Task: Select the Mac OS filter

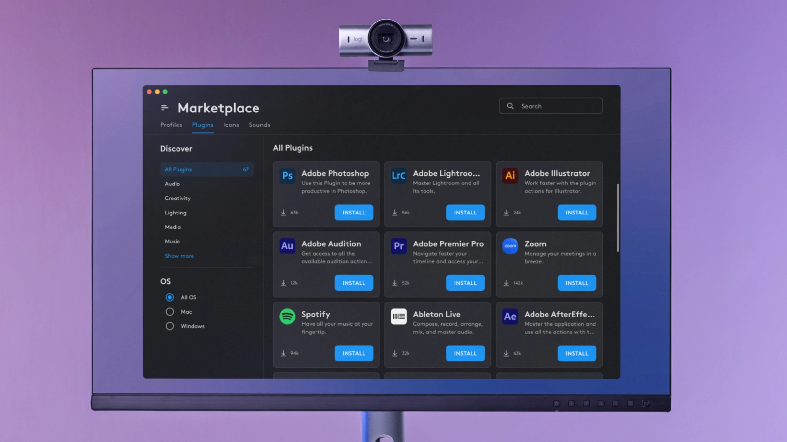Action: click(170, 312)
